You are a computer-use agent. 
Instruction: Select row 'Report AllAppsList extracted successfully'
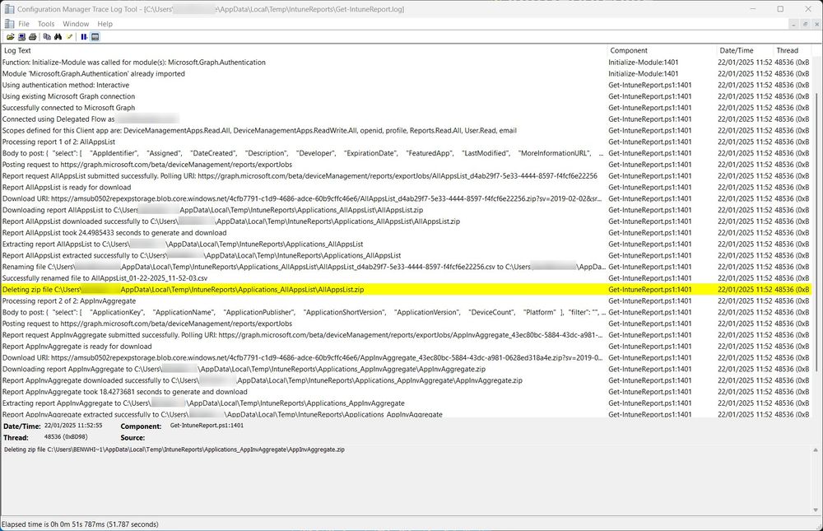(407, 255)
